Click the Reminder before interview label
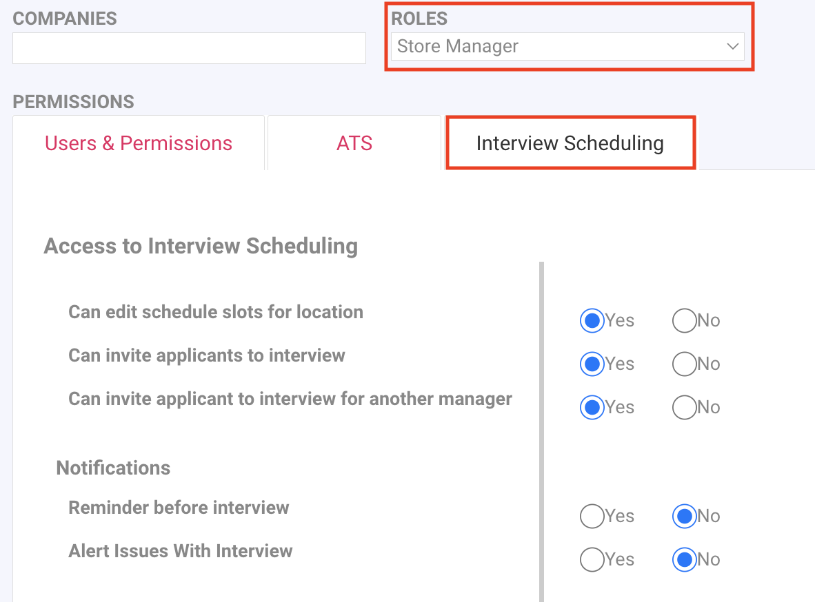Image resolution: width=815 pixels, height=602 pixels. tap(179, 508)
